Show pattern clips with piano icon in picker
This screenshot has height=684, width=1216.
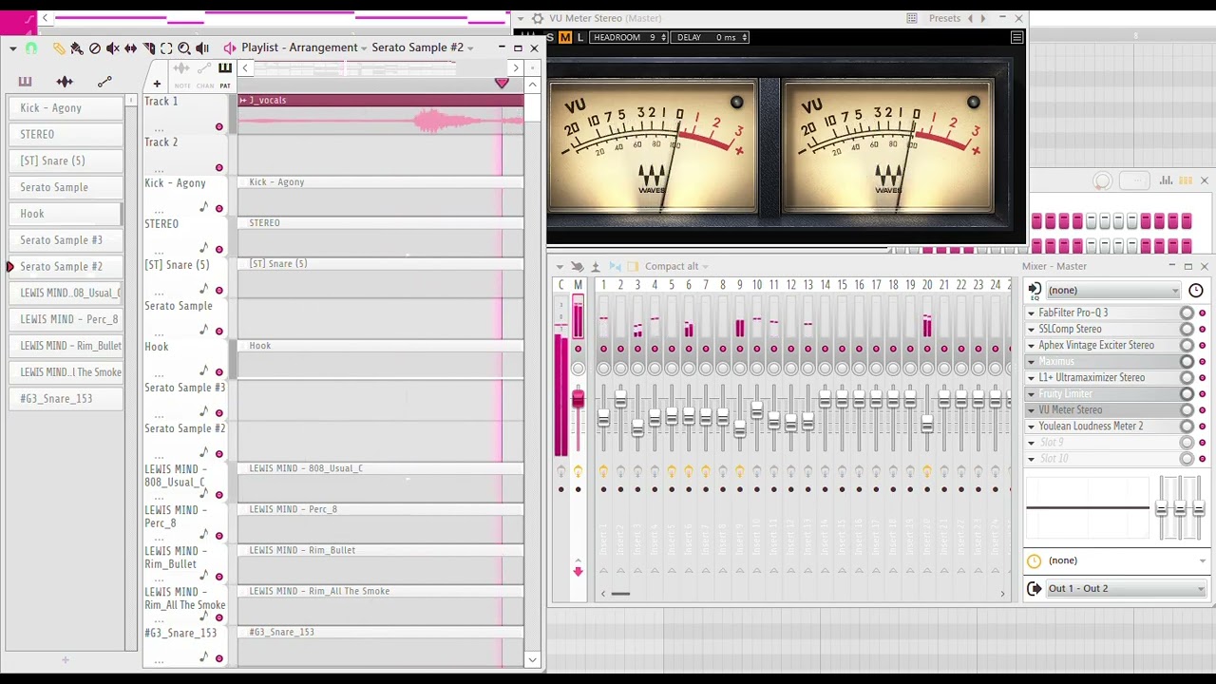[25, 82]
